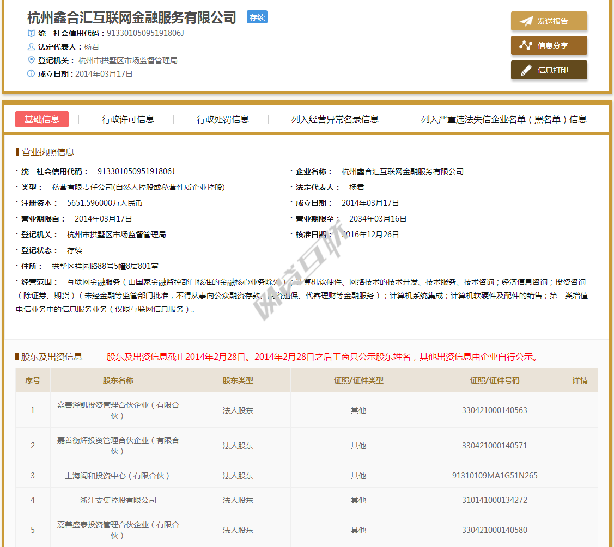Click the 信息分享 button label
The image size is (614, 547).
[552, 46]
